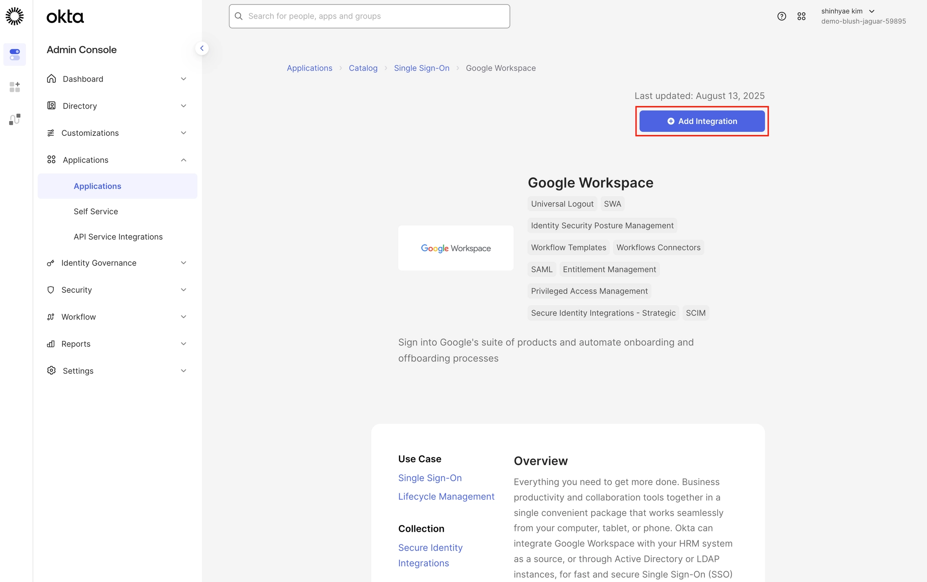Open the apps grid icon near username
This screenshot has height=582, width=927.
pyautogui.click(x=801, y=16)
